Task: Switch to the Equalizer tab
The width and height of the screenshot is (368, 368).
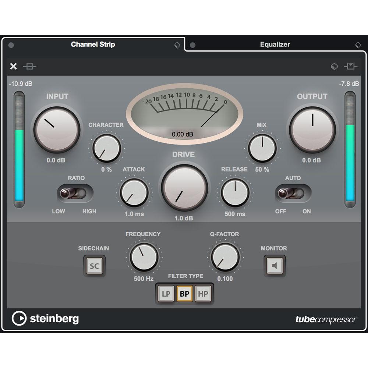Action: tap(275, 45)
